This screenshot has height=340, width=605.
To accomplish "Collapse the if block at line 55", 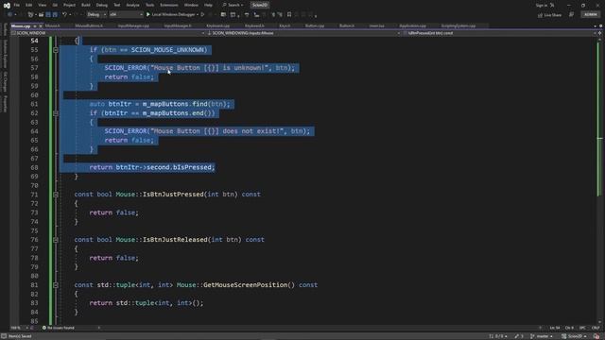I will (56, 50).
